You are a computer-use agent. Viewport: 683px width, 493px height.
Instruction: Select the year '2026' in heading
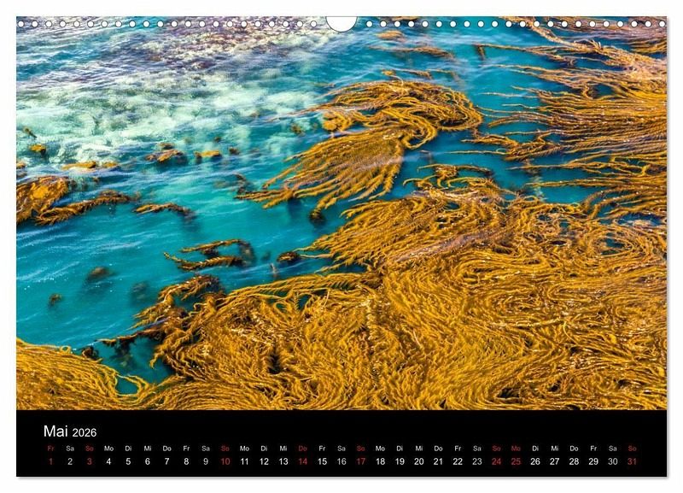click(84, 432)
